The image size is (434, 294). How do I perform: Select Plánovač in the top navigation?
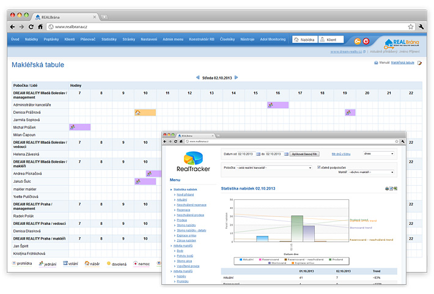pyautogui.click(x=87, y=39)
